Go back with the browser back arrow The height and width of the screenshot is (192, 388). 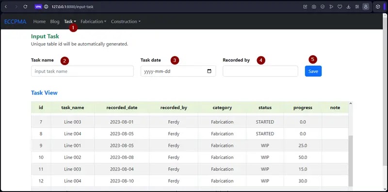click(x=6, y=7)
